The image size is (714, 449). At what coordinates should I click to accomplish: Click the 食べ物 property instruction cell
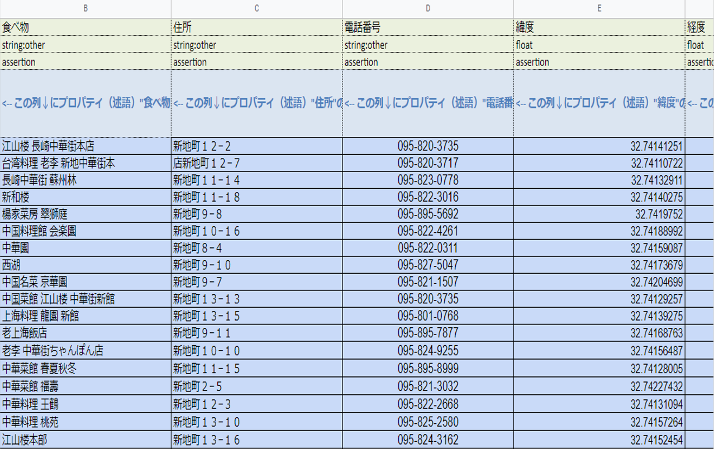[85, 104]
